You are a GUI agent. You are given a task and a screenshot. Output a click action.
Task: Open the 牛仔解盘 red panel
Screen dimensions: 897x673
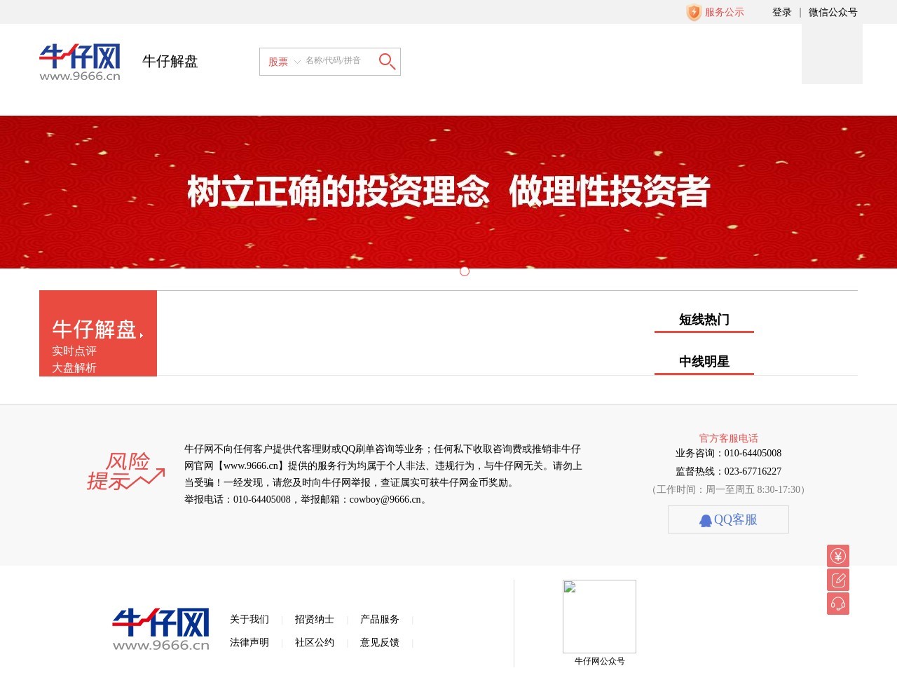(x=98, y=334)
